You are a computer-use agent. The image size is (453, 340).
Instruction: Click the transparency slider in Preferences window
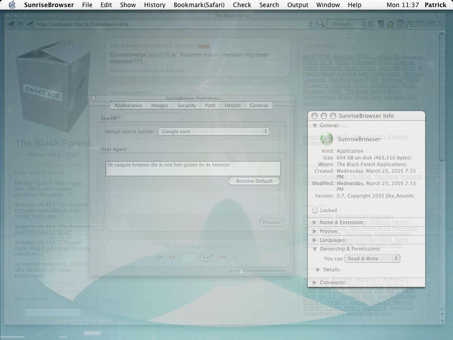[x=242, y=271]
